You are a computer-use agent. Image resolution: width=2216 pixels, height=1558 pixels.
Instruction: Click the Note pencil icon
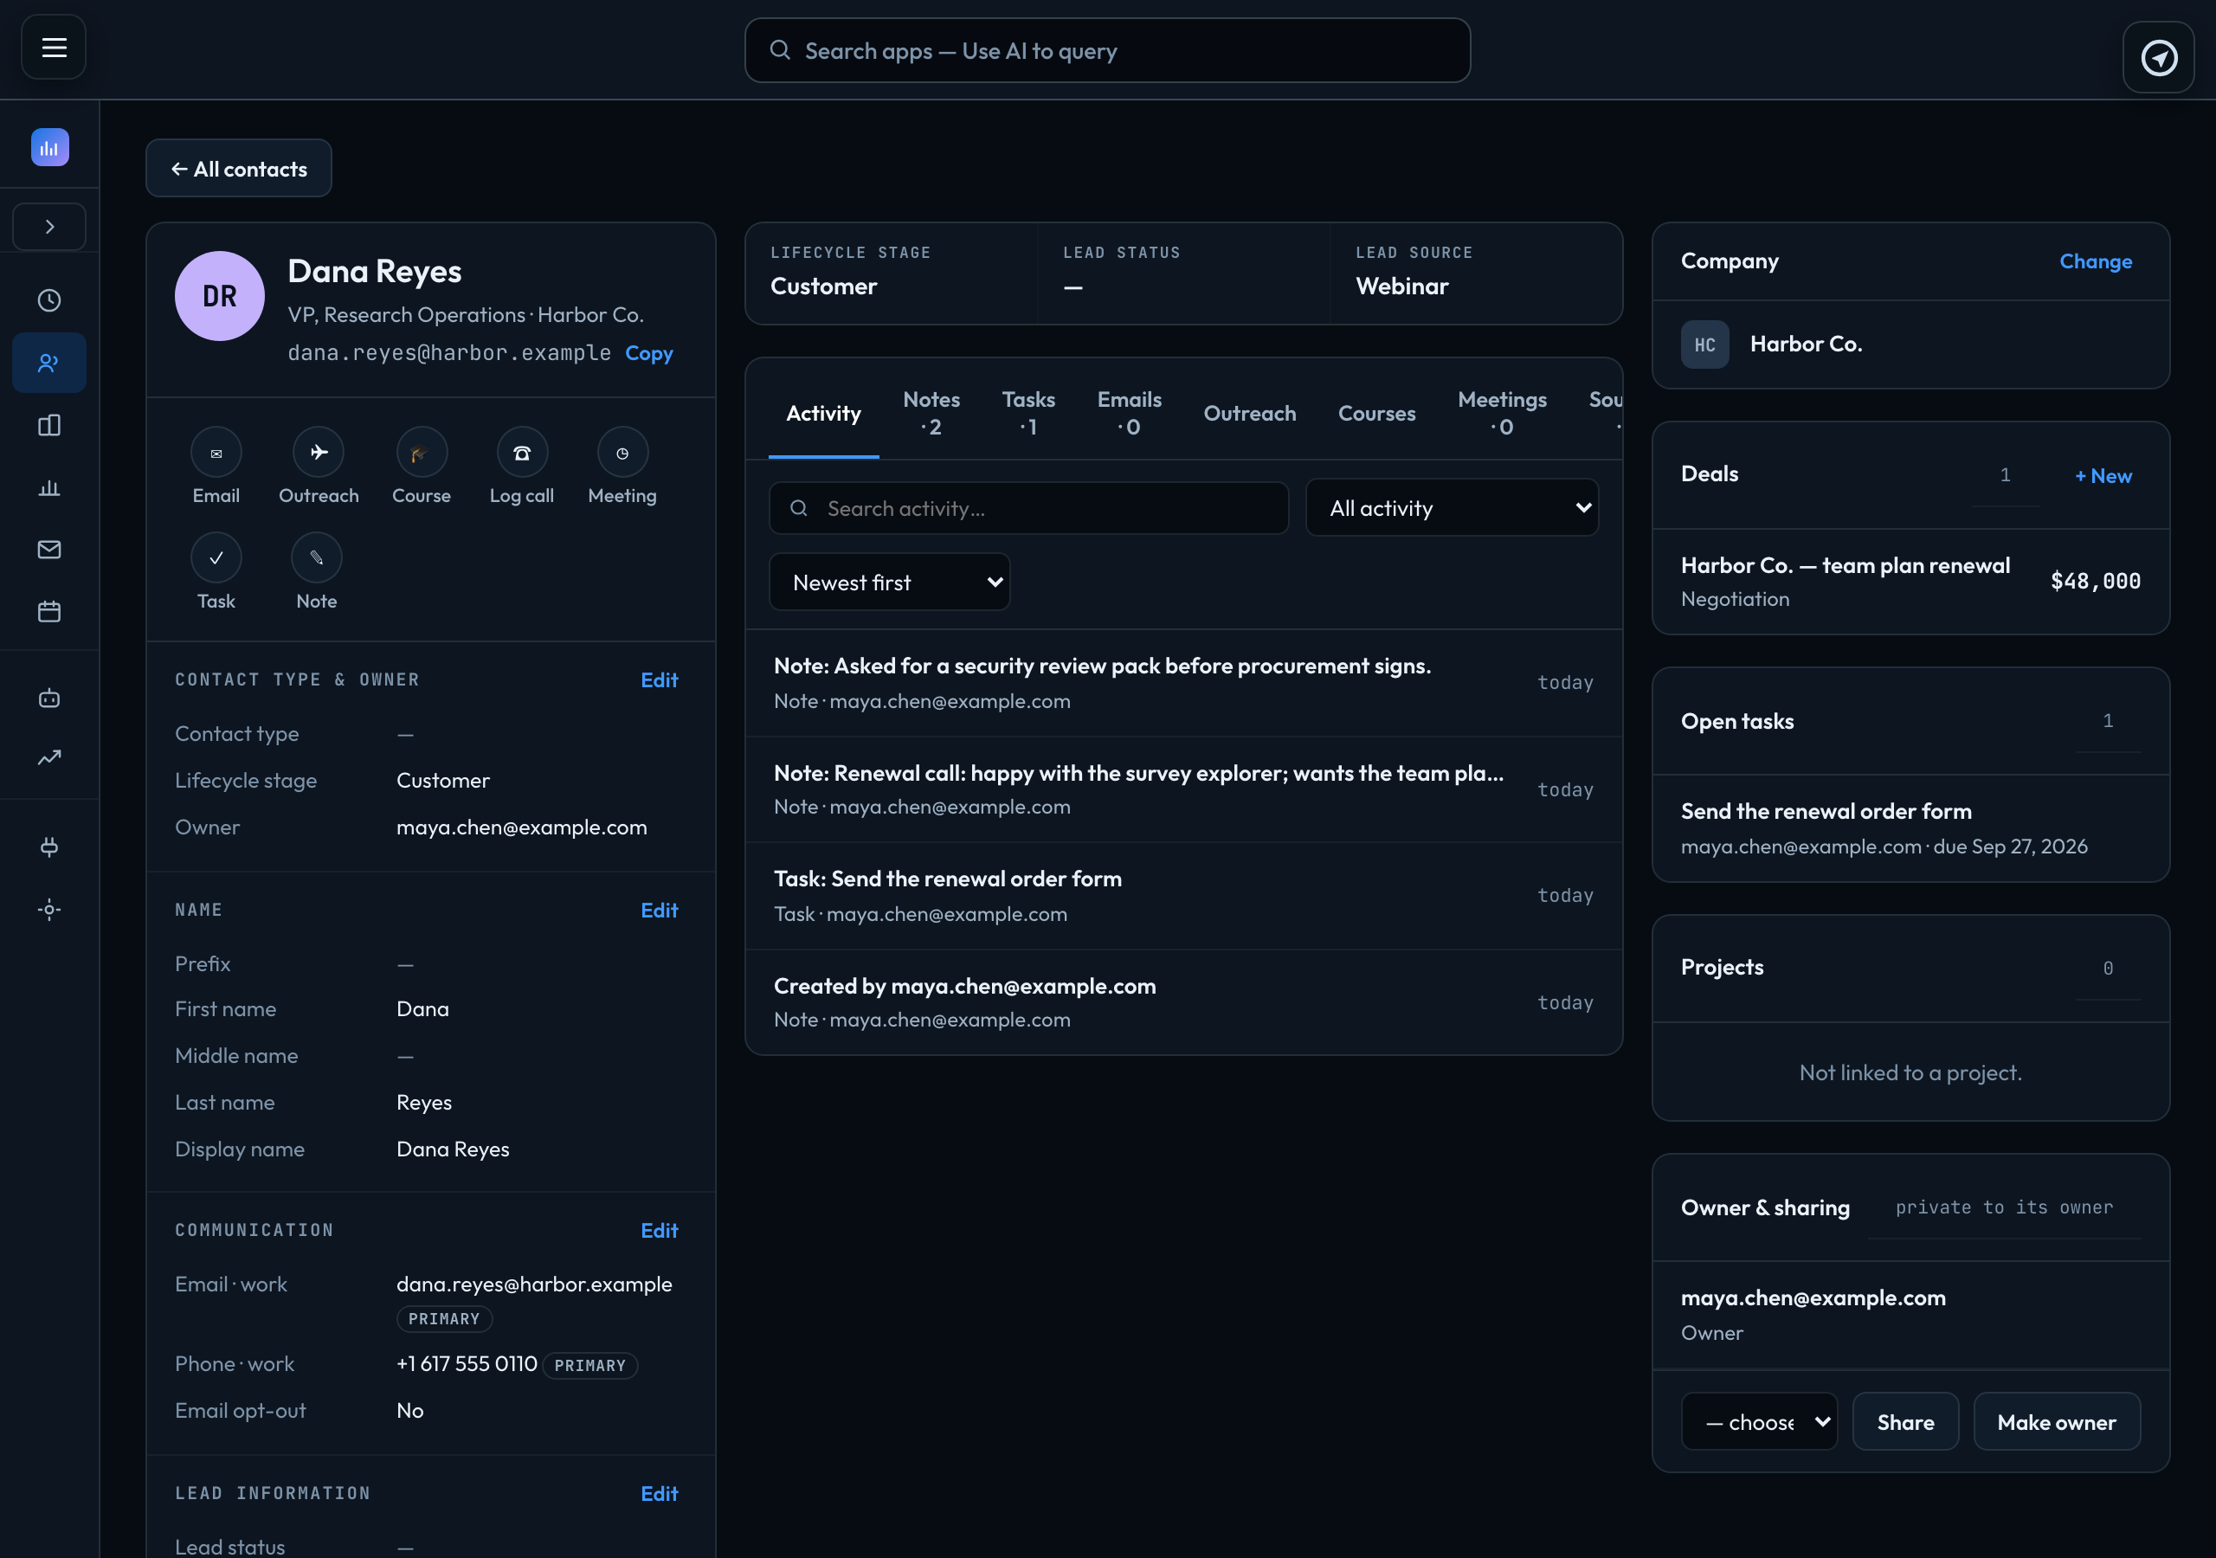(317, 558)
